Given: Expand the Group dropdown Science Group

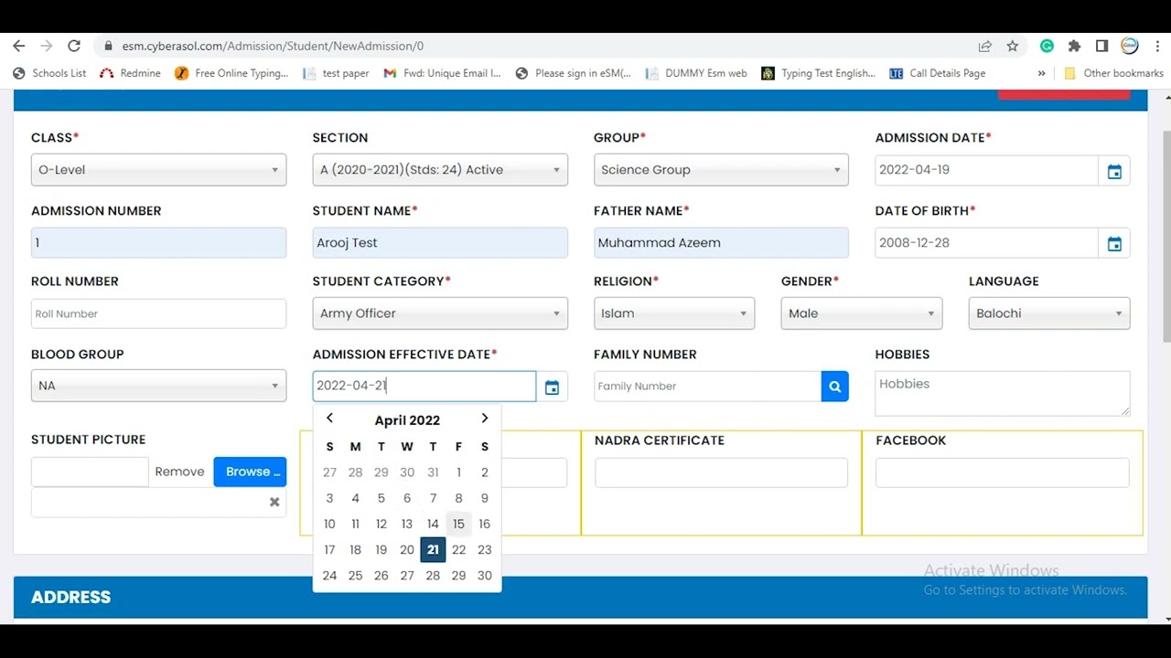Looking at the screenshot, I should click(x=721, y=170).
